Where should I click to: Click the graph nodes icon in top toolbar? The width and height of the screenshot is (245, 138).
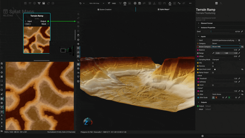coord(39,3)
